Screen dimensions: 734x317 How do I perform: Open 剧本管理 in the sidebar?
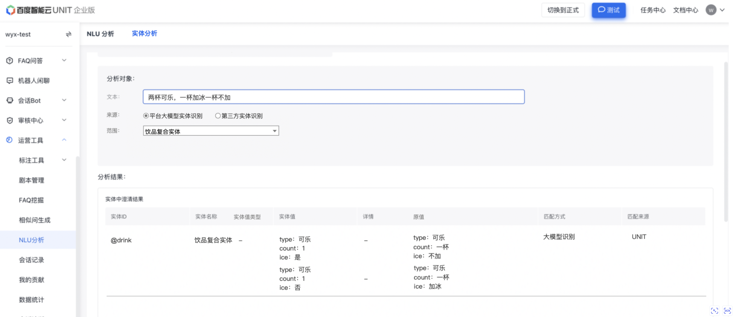coord(31,180)
